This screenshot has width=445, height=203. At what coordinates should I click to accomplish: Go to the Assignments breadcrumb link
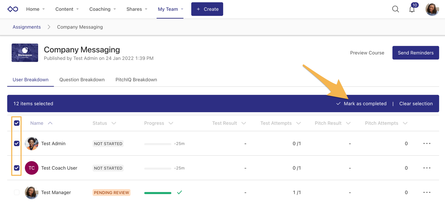[27, 27]
